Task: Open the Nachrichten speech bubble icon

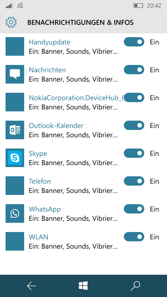Action: (15, 74)
